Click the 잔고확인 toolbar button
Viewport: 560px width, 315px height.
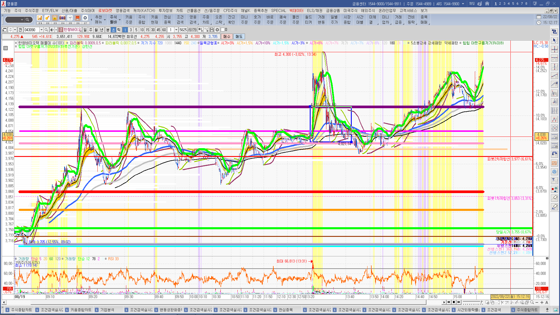click(232, 20)
